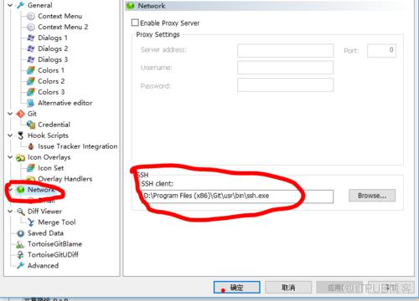This screenshot has width=419, height=301.
Task: Select the Icon Set icon
Action: (31, 168)
